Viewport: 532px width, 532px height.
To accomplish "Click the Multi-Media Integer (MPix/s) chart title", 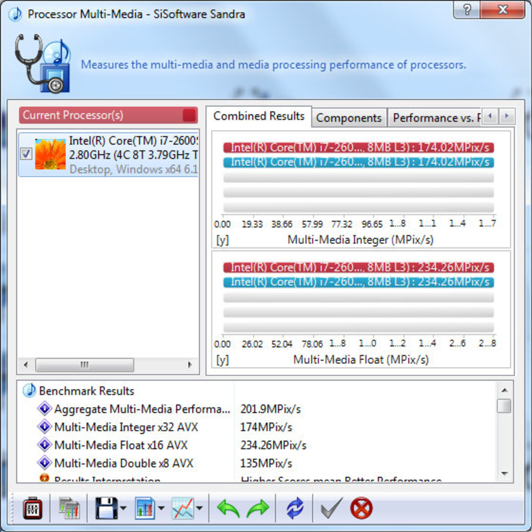I will [x=360, y=240].
